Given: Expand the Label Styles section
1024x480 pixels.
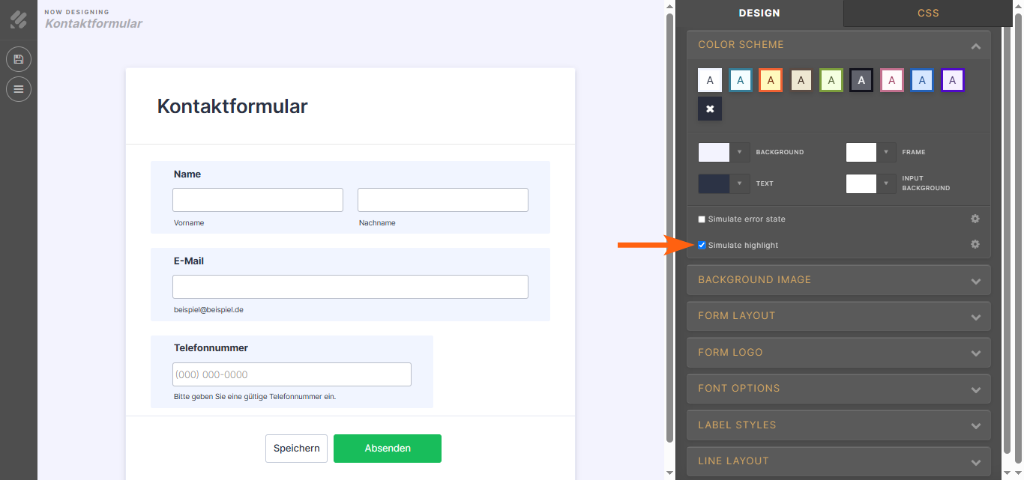Looking at the screenshot, I should (839, 425).
